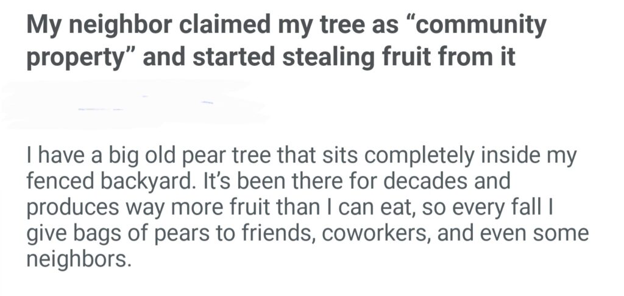Click the word "property" in the headline
624x296 pixels.
point(82,58)
